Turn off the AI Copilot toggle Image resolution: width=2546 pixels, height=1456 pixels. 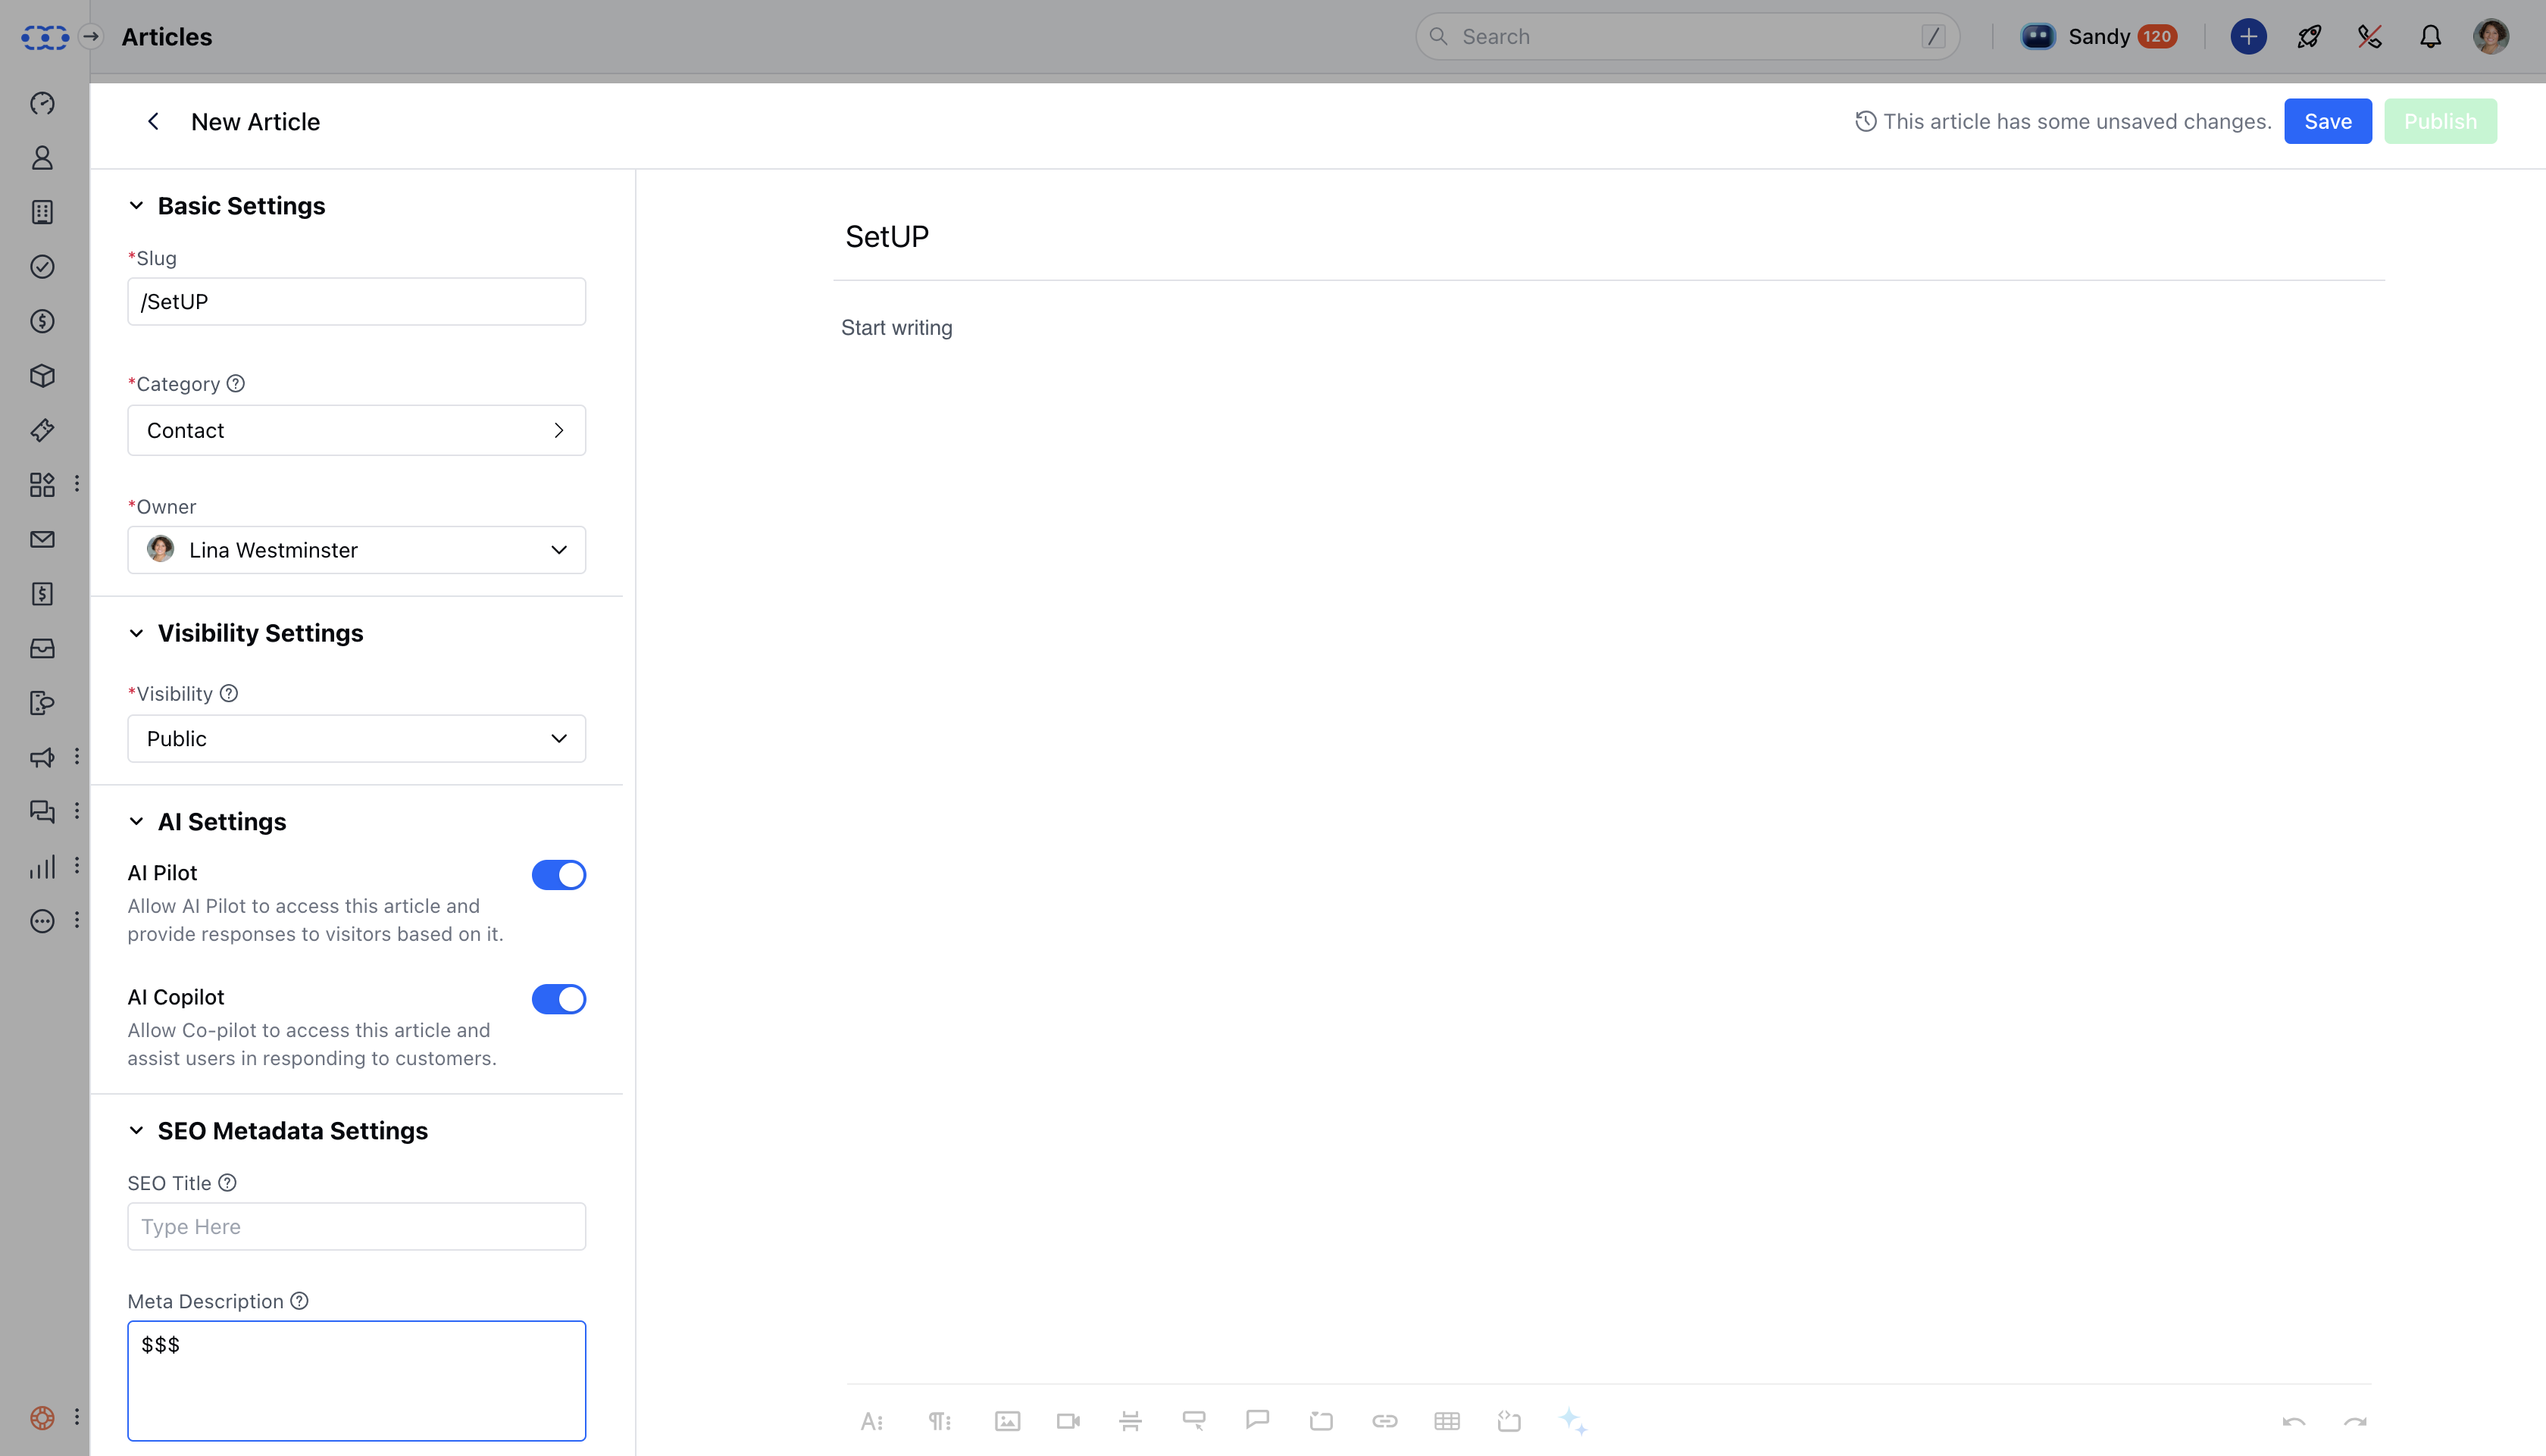coord(558,999)
